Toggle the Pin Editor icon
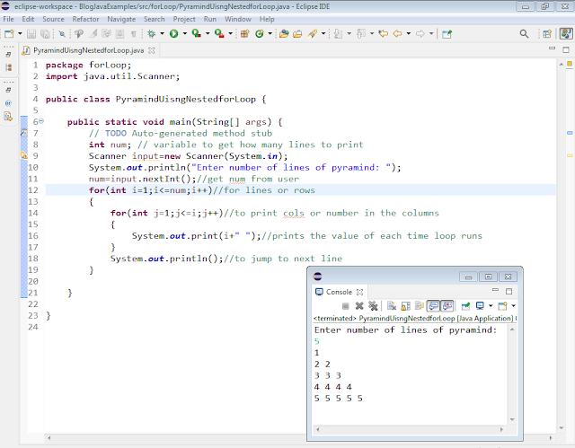The width and height of the screenshot is (575, 448). click(x=447, y=34)
